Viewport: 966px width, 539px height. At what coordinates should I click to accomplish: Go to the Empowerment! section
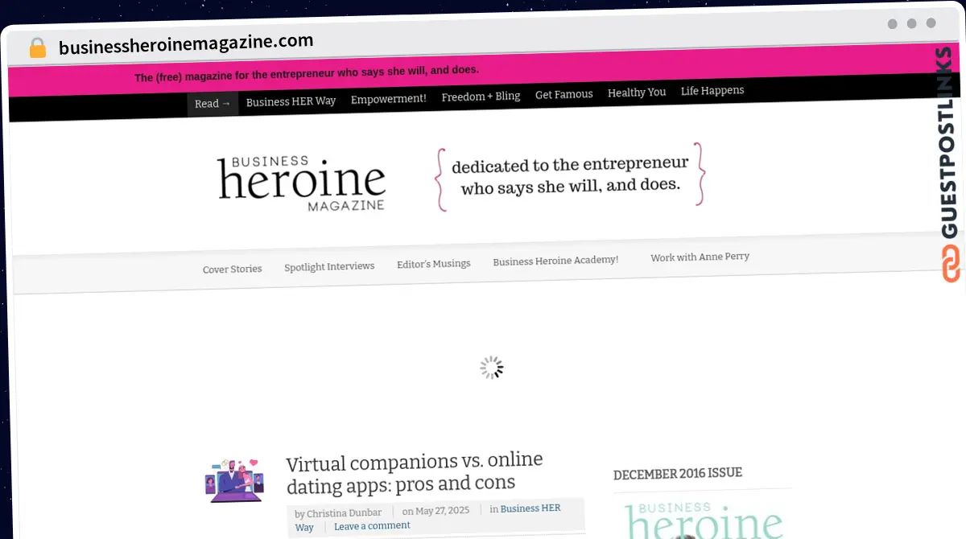pyautogui.click(x=388, y=99)
